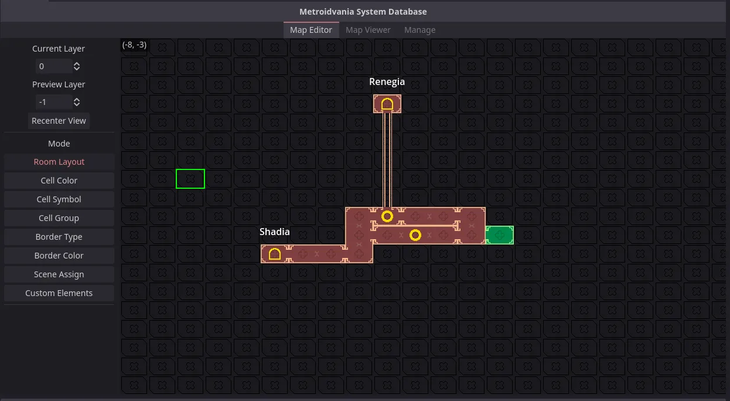Select Border Color mode
The width and height of the screenshot is (730, 401).
click(x=59, y=256)
